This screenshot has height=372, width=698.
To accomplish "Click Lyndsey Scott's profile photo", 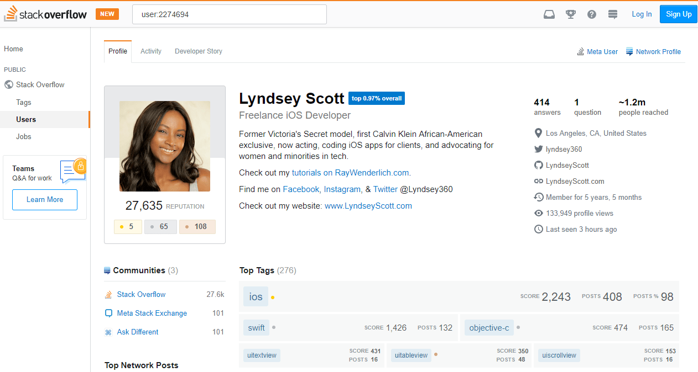I will click(x=165, y=146).
